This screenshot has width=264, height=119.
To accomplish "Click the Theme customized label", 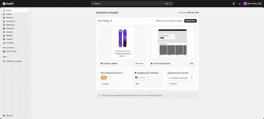I will click(x=162, y=63).
